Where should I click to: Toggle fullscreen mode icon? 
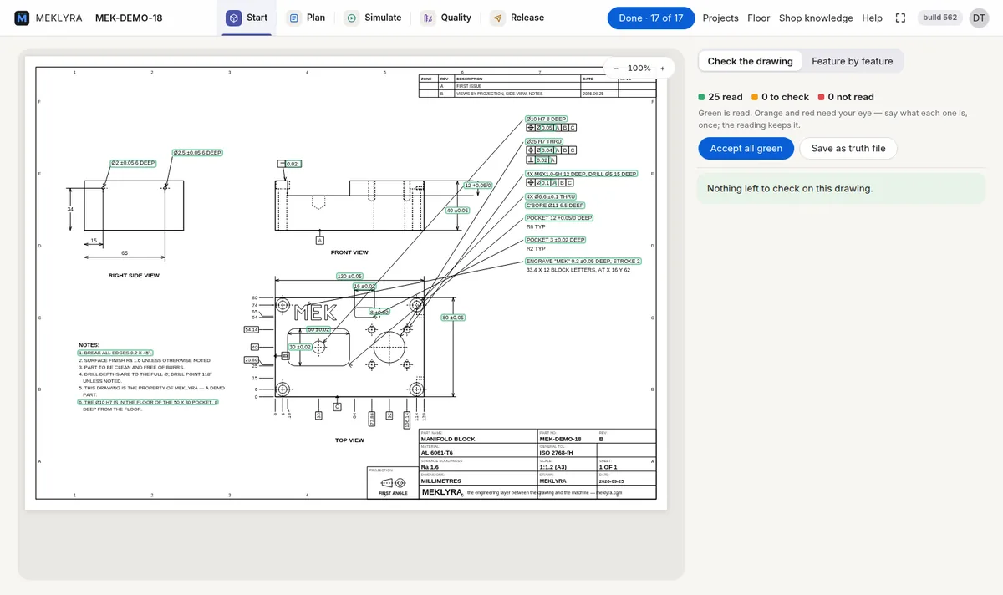(900, 18)
